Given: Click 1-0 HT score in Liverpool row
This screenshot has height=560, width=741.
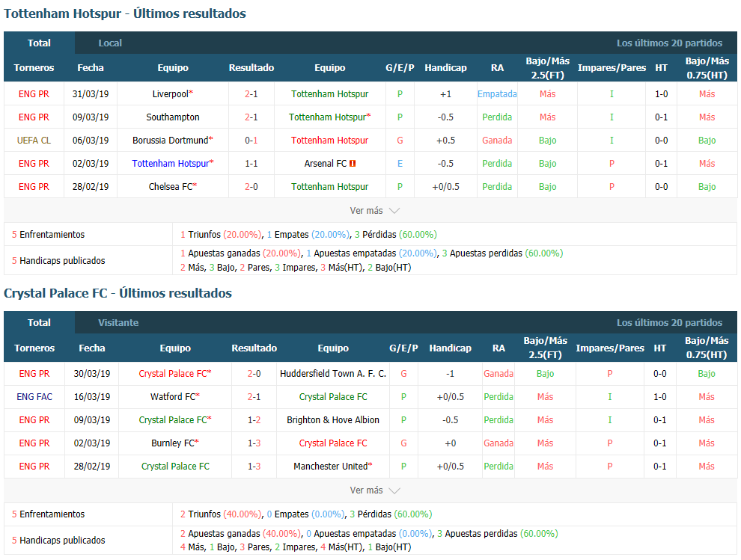Looking at the screenshot, I should pyautogui.click(x=661, y=94).
